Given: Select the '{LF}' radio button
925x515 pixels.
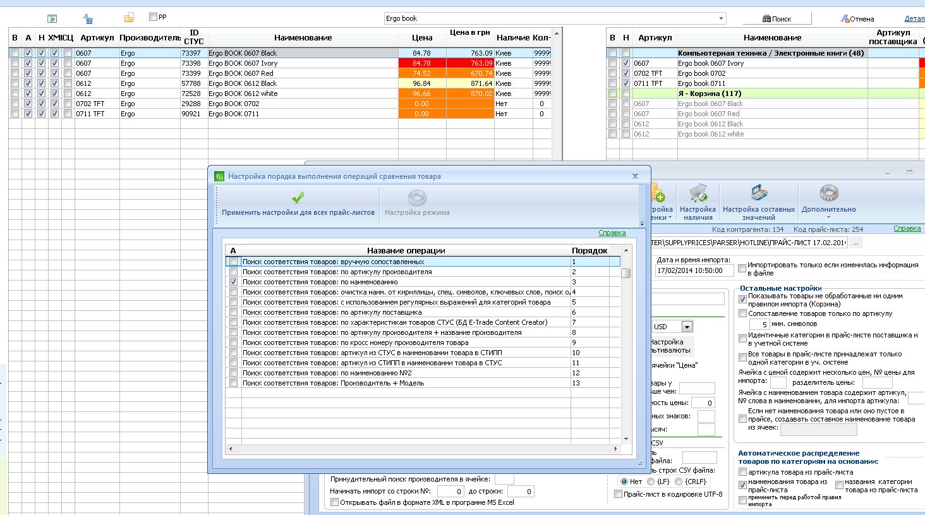Looking at the screenshot, I should click(x=651, y=482).
